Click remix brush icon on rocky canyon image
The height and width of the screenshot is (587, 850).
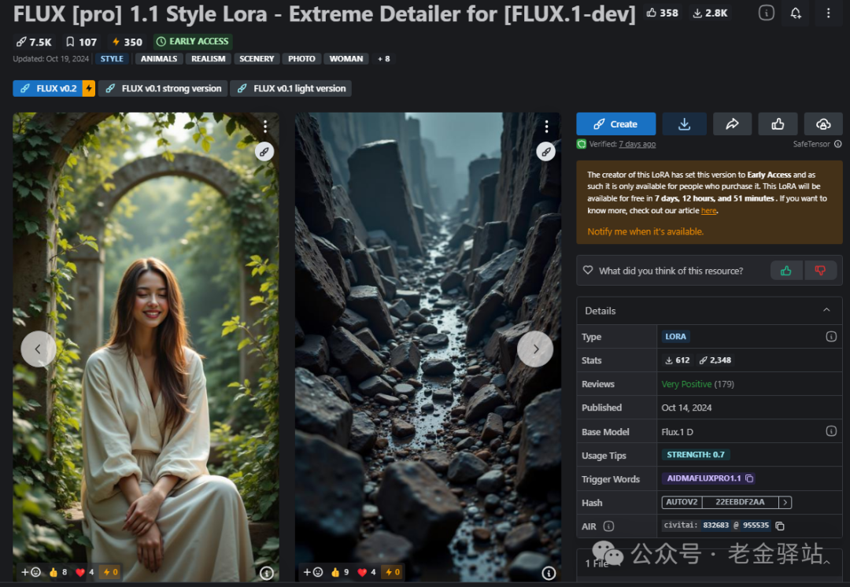(545, 152)
